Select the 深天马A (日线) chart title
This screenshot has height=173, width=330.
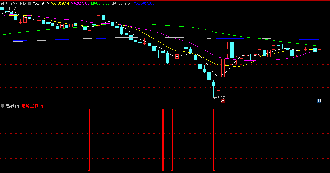point(13,3)
